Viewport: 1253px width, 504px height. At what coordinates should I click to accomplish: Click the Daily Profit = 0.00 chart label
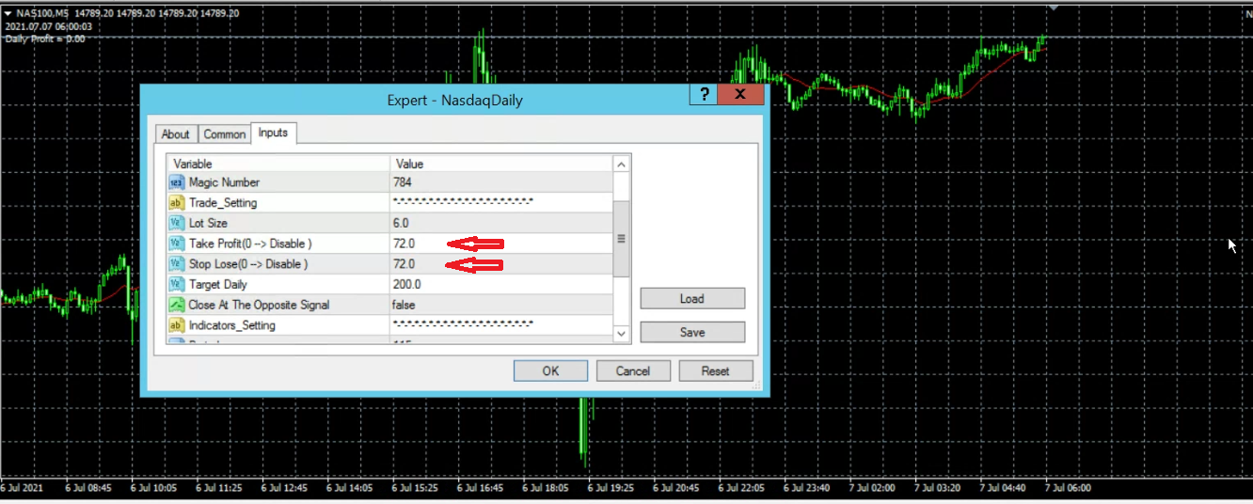(44, 39)
